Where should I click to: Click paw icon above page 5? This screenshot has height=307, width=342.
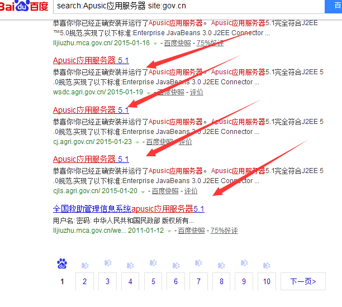[153, 263]
